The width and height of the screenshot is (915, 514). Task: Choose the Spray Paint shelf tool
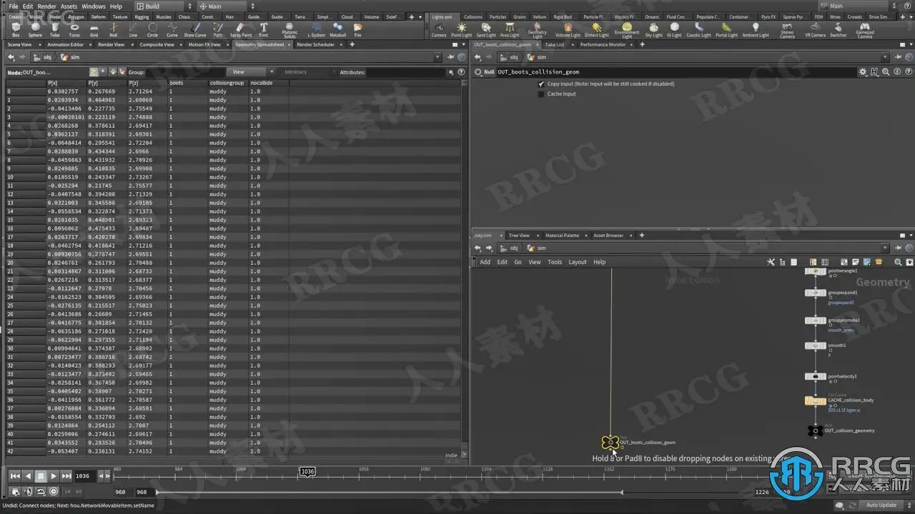[241, 30]
